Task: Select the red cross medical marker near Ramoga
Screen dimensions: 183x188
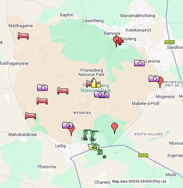Action: (x=120, y=41)
